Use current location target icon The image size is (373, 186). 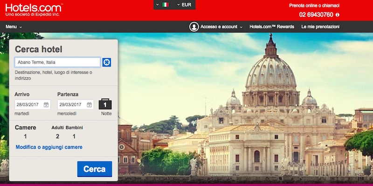tap(107, 62)
